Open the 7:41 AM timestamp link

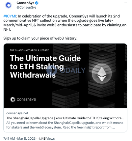pyautogui.click(x=9, y=138)
